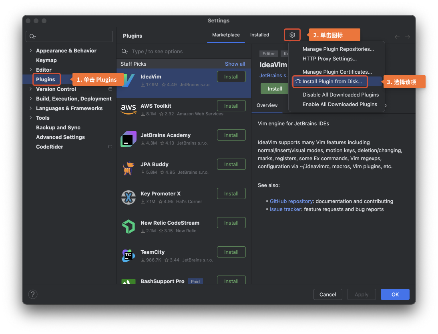The width and height of the screenshot is (438, 334).
Task: Navigate forward with the right arrow
Action: point(408,36)
